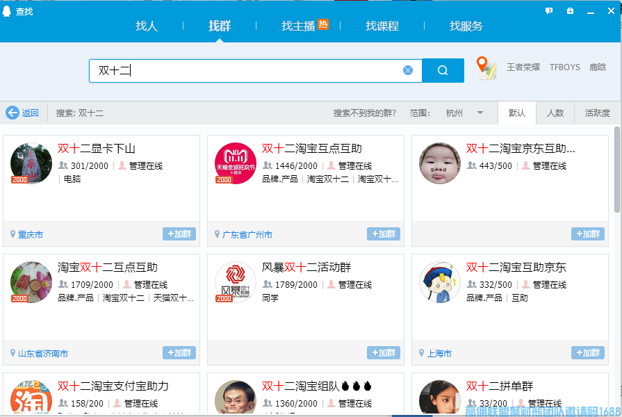Click the QQ penguin icon in title bar

tap(7, 10)
